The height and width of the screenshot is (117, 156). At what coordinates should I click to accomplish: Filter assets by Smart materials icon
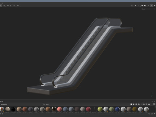pyautogui.click(x=134, y=104)
